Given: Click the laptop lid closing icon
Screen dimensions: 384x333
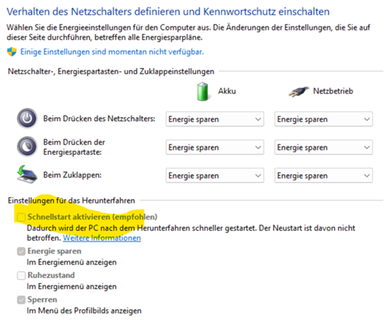Looking at the screenshot, I should (x=27, y=174).
